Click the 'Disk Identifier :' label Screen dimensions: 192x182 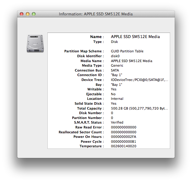(x=91, y=56)
